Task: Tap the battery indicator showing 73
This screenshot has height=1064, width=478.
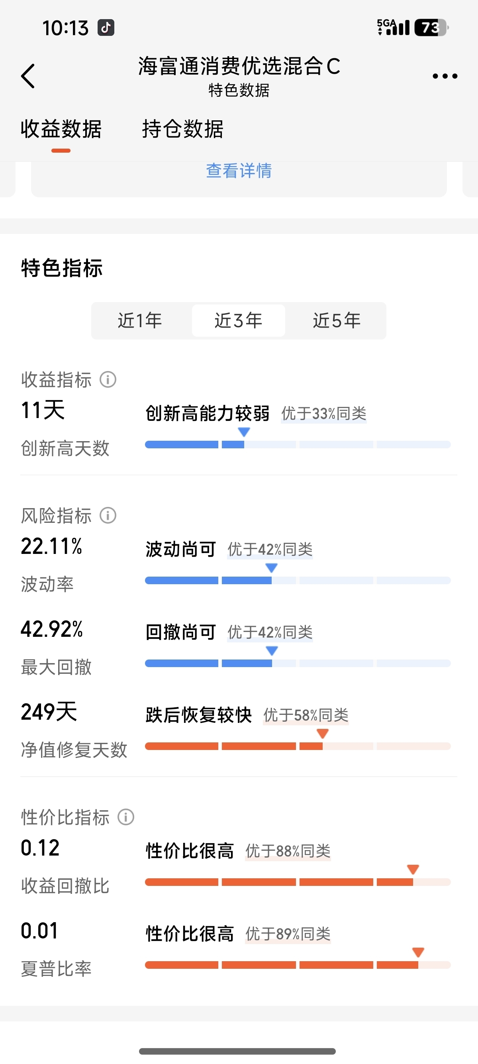Action: click(431, 27)
